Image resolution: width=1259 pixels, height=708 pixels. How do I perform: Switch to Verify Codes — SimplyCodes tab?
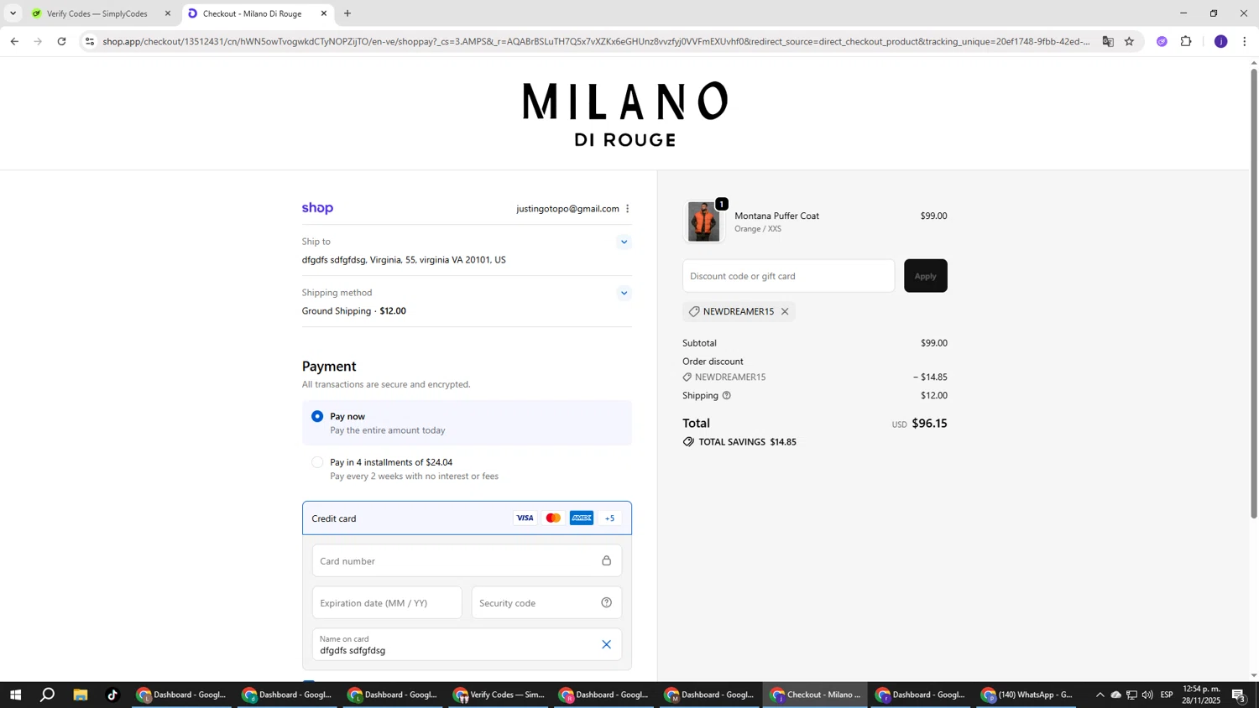[x=97, y=13]
